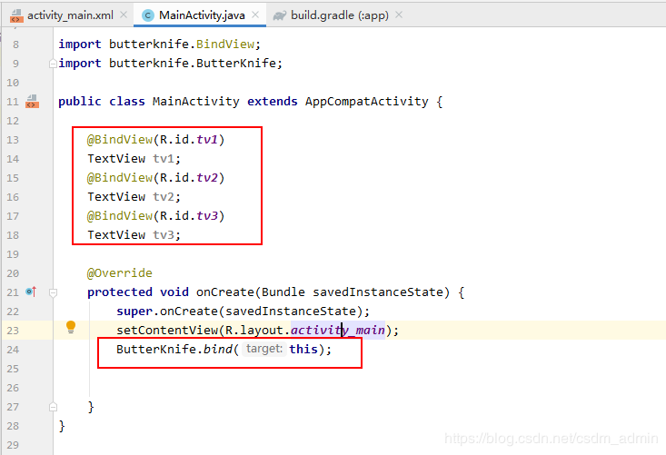Image resolution: width=666 pixels, height=455 pixels.
Task: Collapse the onCreate method fold at line 21
Action: 53,292
